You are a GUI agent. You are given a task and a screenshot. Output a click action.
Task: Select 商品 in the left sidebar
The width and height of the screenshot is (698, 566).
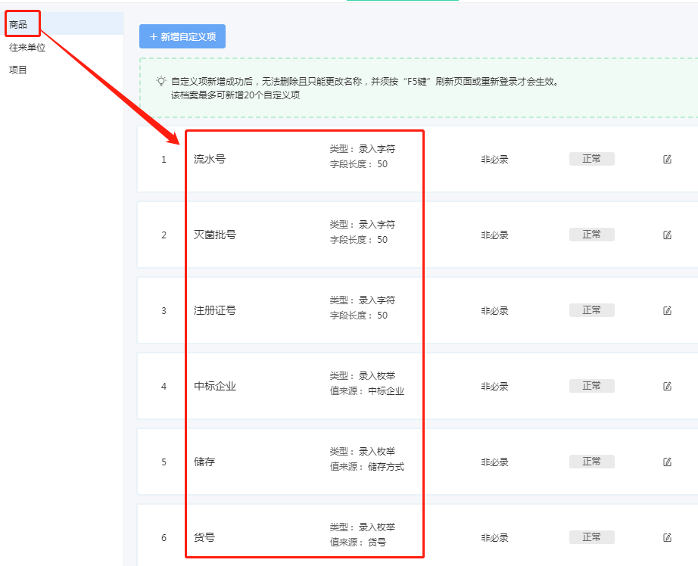18,24
